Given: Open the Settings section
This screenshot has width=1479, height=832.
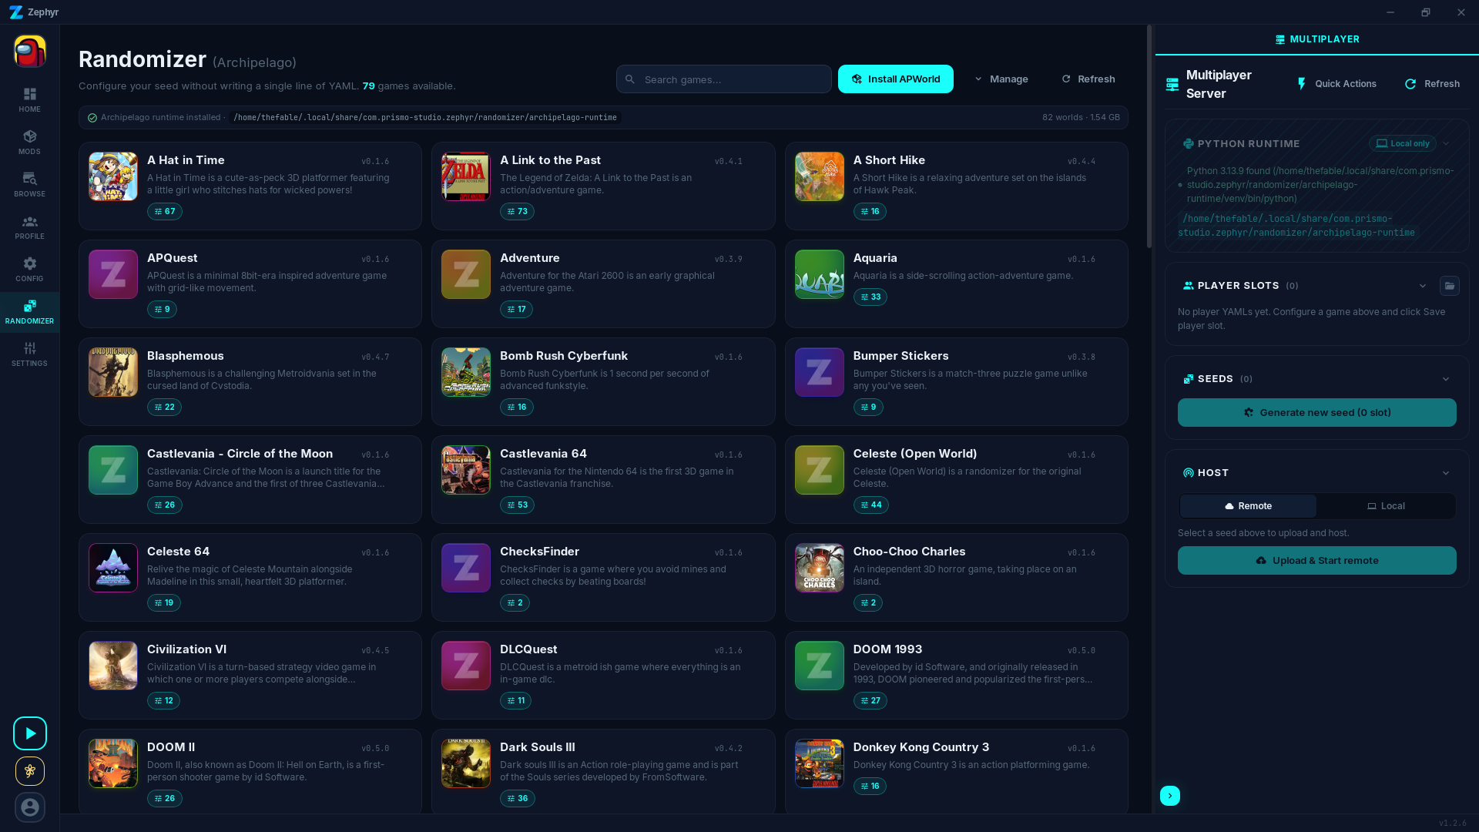Looking at the screenshot, I should click(x=30, y=354).
